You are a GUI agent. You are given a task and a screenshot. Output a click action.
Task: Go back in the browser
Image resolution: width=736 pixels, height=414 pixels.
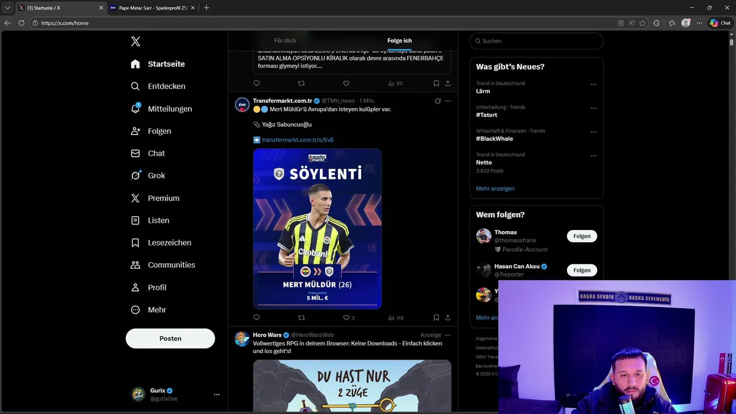(7, 23)
